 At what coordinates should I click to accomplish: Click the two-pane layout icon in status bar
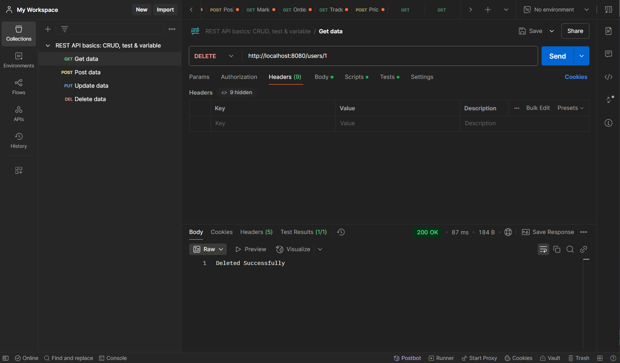click(600, 358)
